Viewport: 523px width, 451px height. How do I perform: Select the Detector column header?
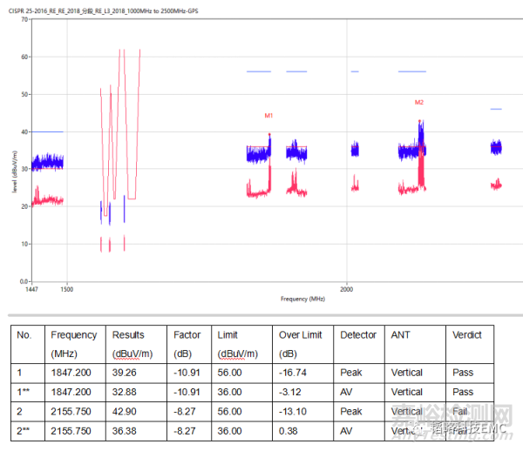(358, 335)
